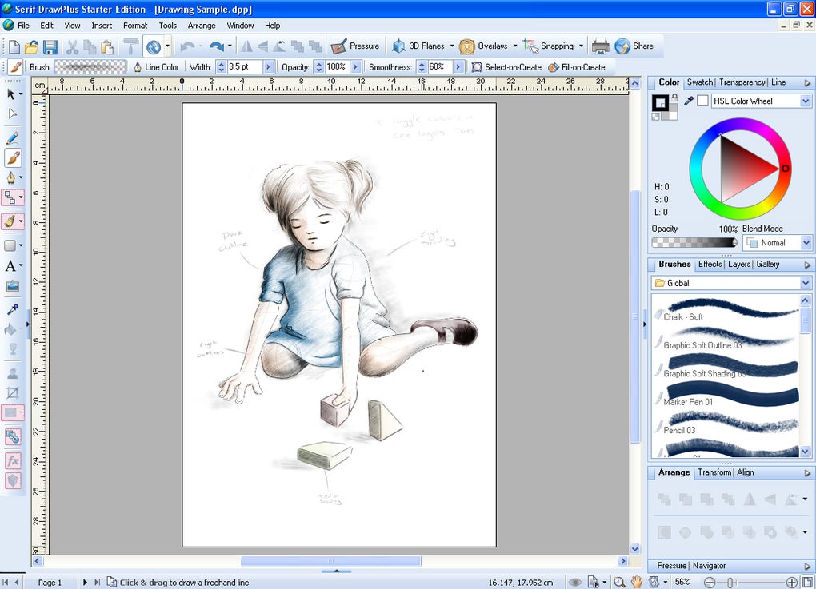The image size is (816, 589).
Task: Switch to the Layers tab
Action: (x=739, y=264)
